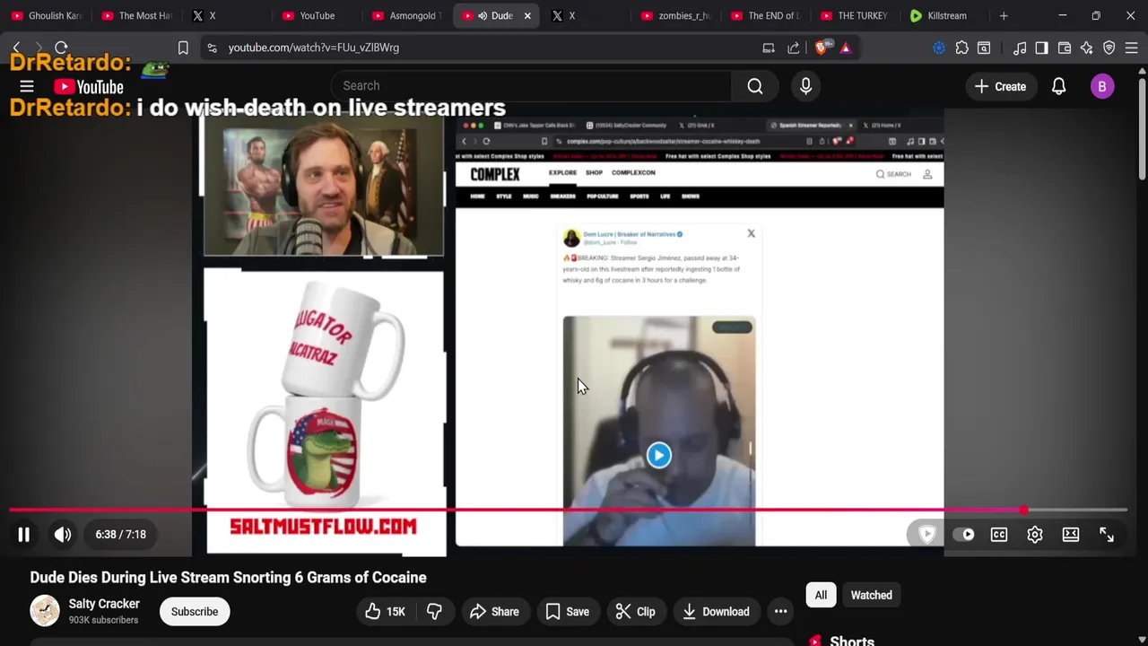Switch to theater mode in the player
Viewport: 1148px width, 646px height.
click(1071, 535)
